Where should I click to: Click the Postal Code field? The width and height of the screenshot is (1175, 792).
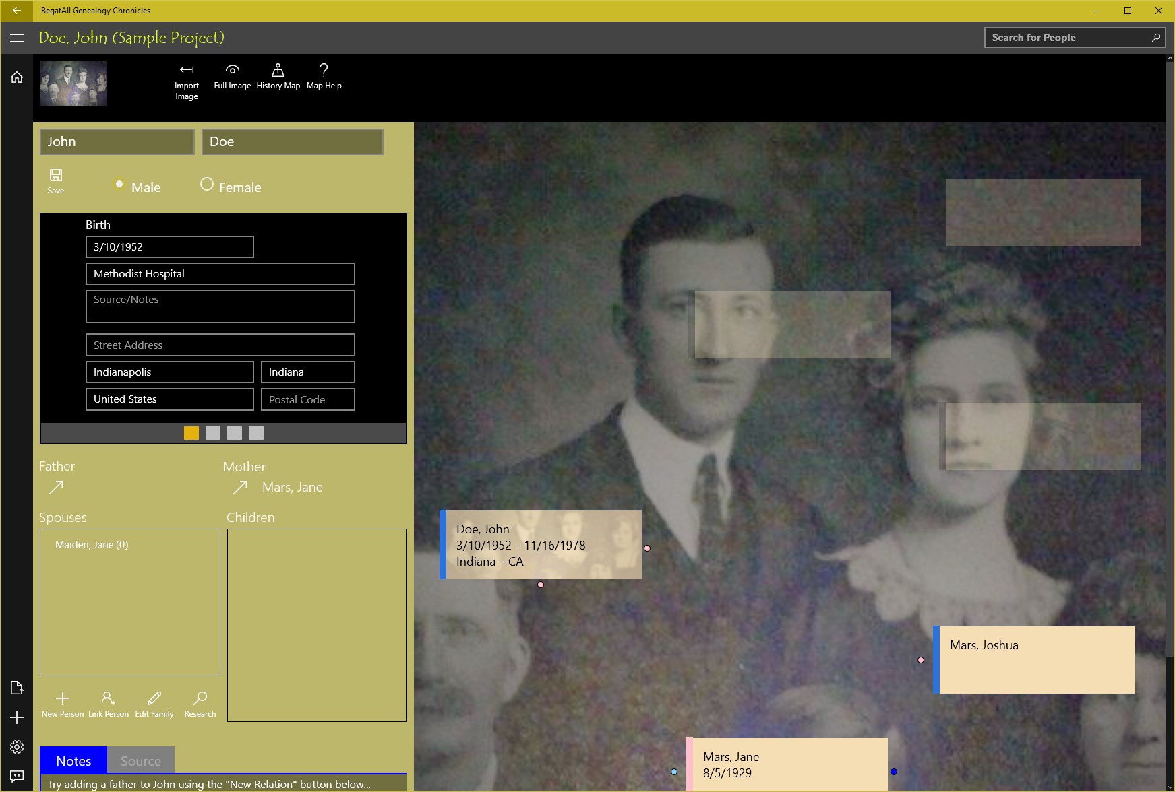(x=308, y=399)
